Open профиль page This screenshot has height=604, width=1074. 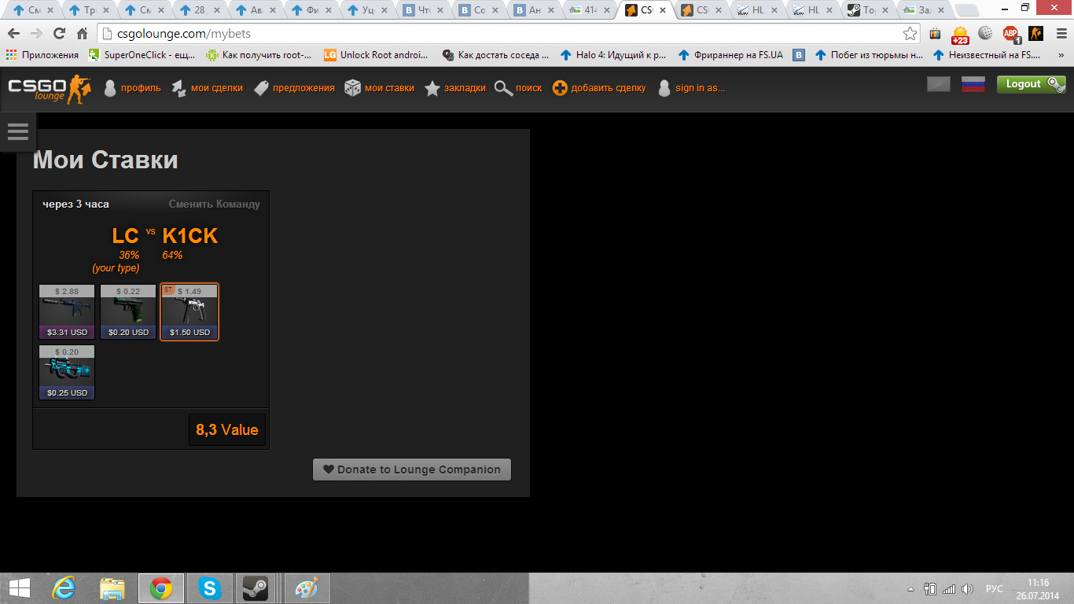pyautogui.click(x=132, y=88)
